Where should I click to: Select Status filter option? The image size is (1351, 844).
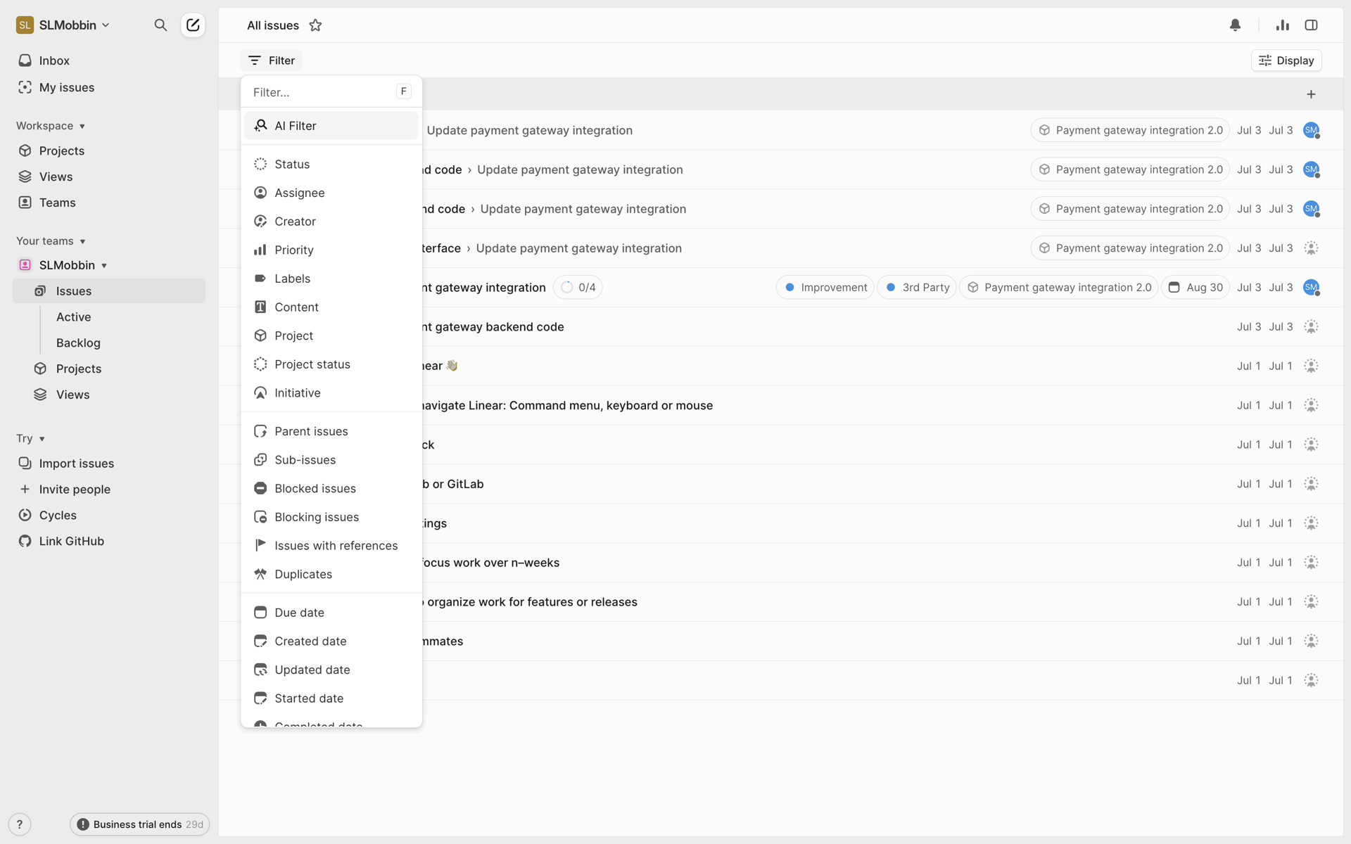pos(331,164)
